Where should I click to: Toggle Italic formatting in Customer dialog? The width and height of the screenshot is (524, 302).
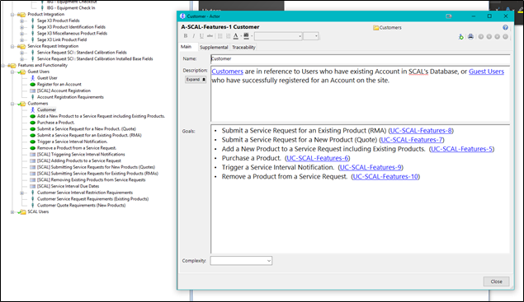[x=193, y=36]
